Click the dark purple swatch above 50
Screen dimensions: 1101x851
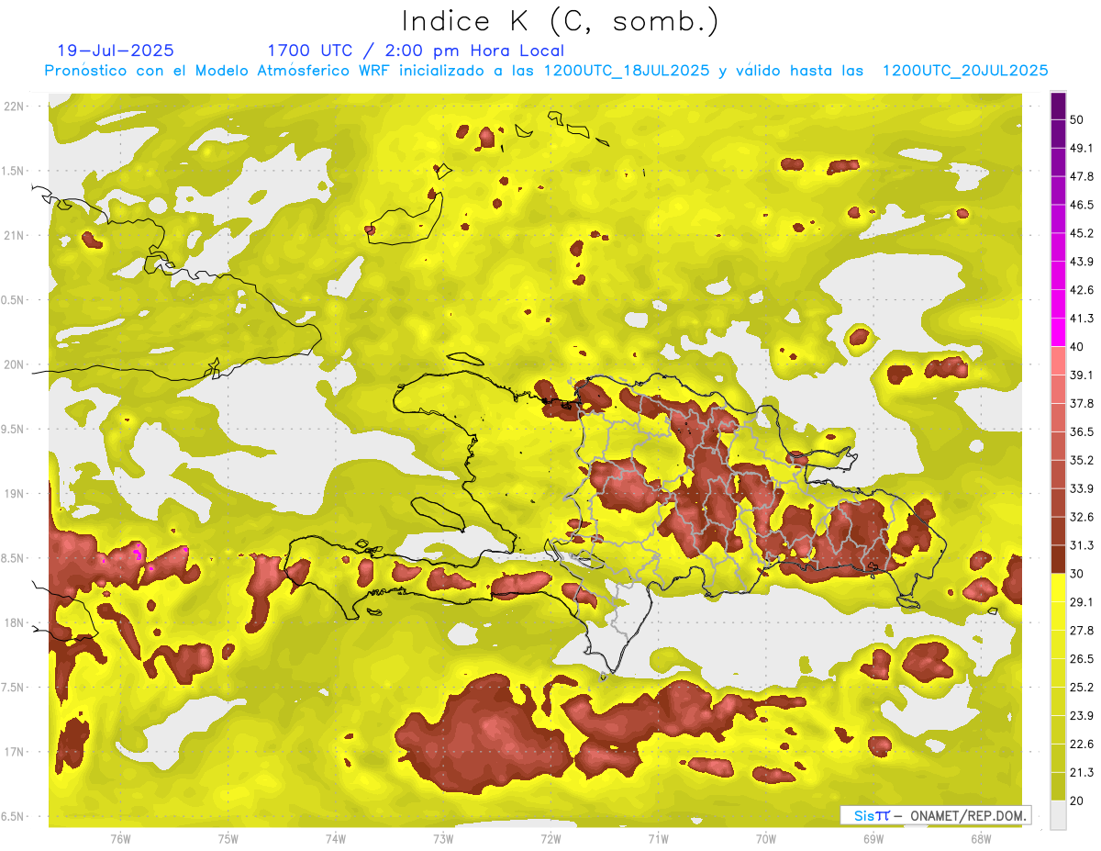(x=1058, y=106)
